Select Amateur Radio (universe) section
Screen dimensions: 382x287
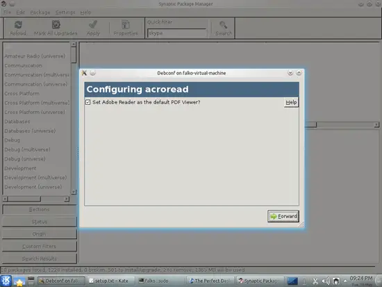coord(35,56)
